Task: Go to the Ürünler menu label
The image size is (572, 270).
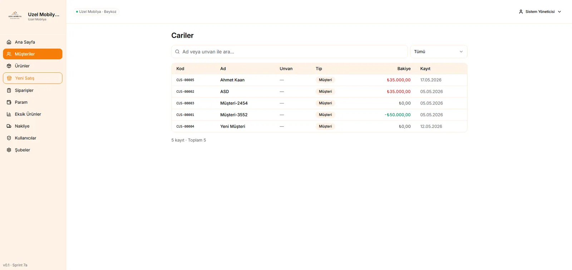Action: pos(22,66)
